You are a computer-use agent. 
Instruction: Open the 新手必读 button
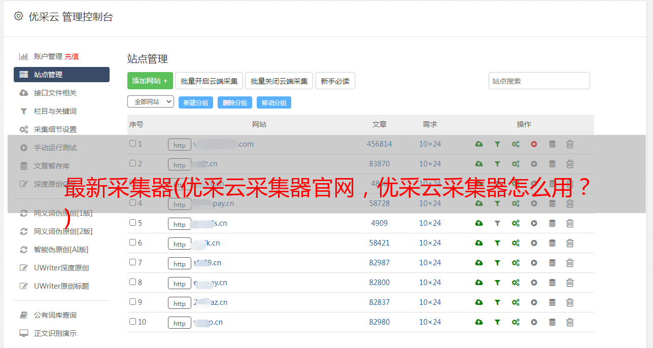(335, 81)
